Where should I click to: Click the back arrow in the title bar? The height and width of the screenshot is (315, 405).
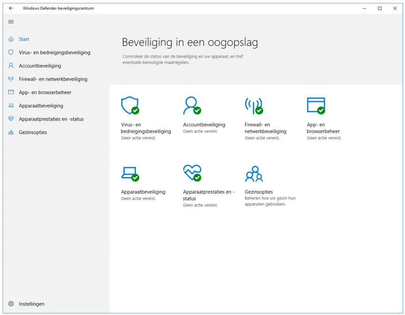click(11, 8)
